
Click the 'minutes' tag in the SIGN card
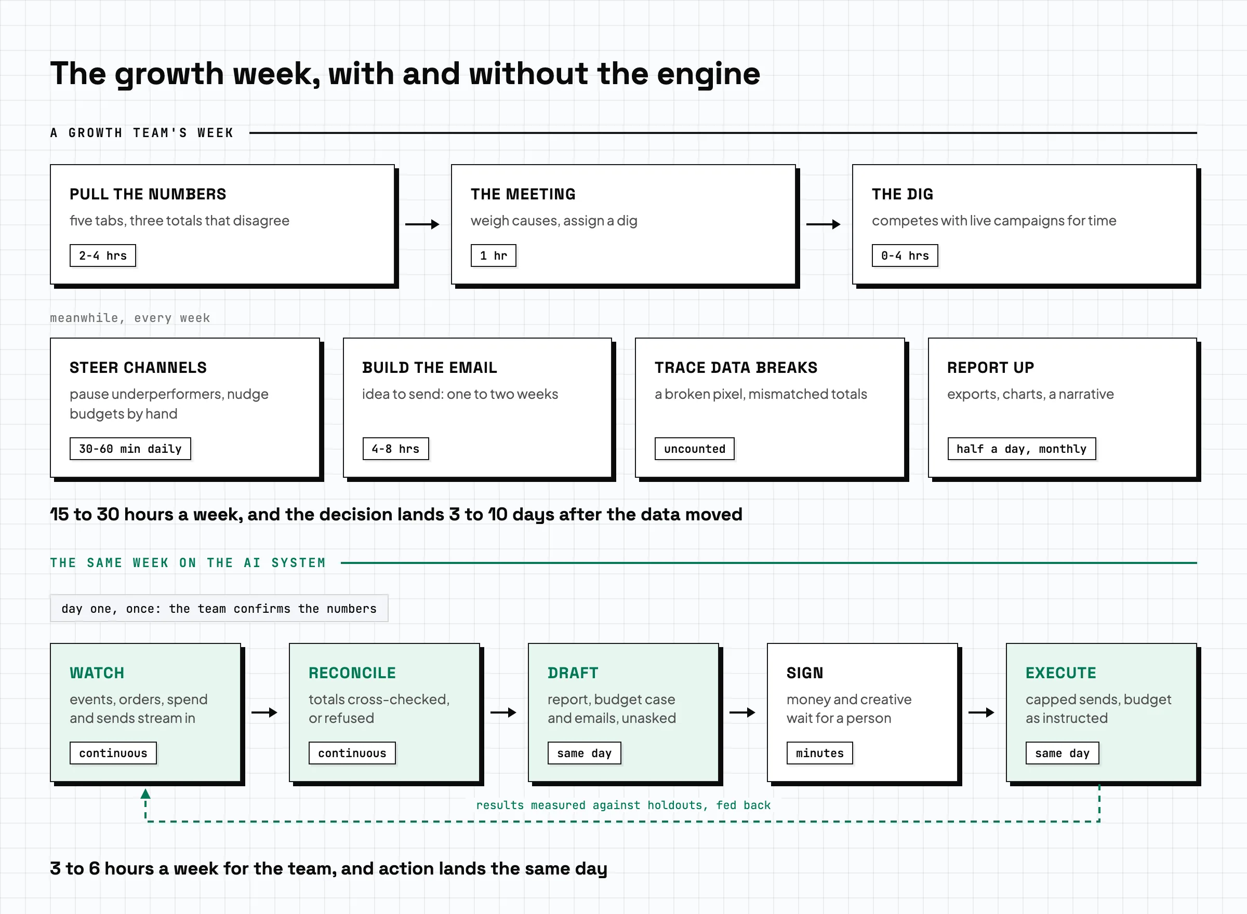pyautogui.click(x=820, y=753)
